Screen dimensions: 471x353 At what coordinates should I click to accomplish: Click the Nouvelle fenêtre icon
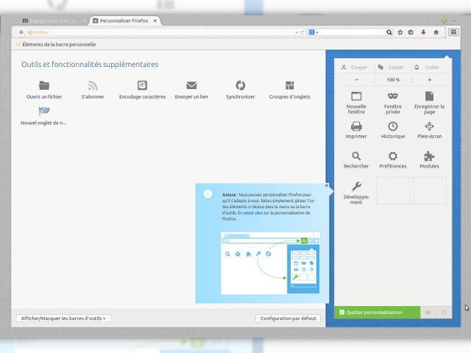pos(356,96)
